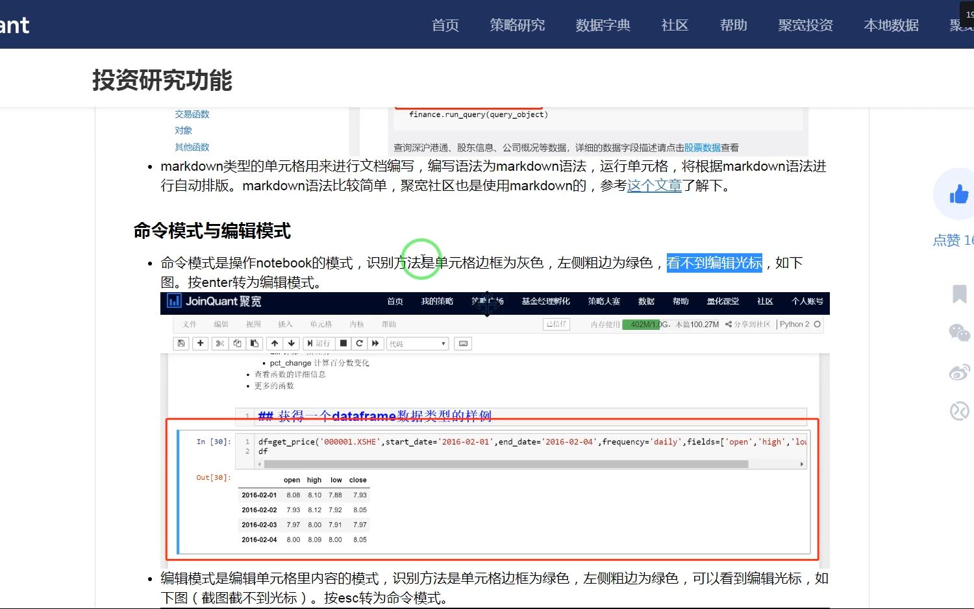Click the scissors cut-cell icon
The image size is (974, 609).
coord(220,343)
